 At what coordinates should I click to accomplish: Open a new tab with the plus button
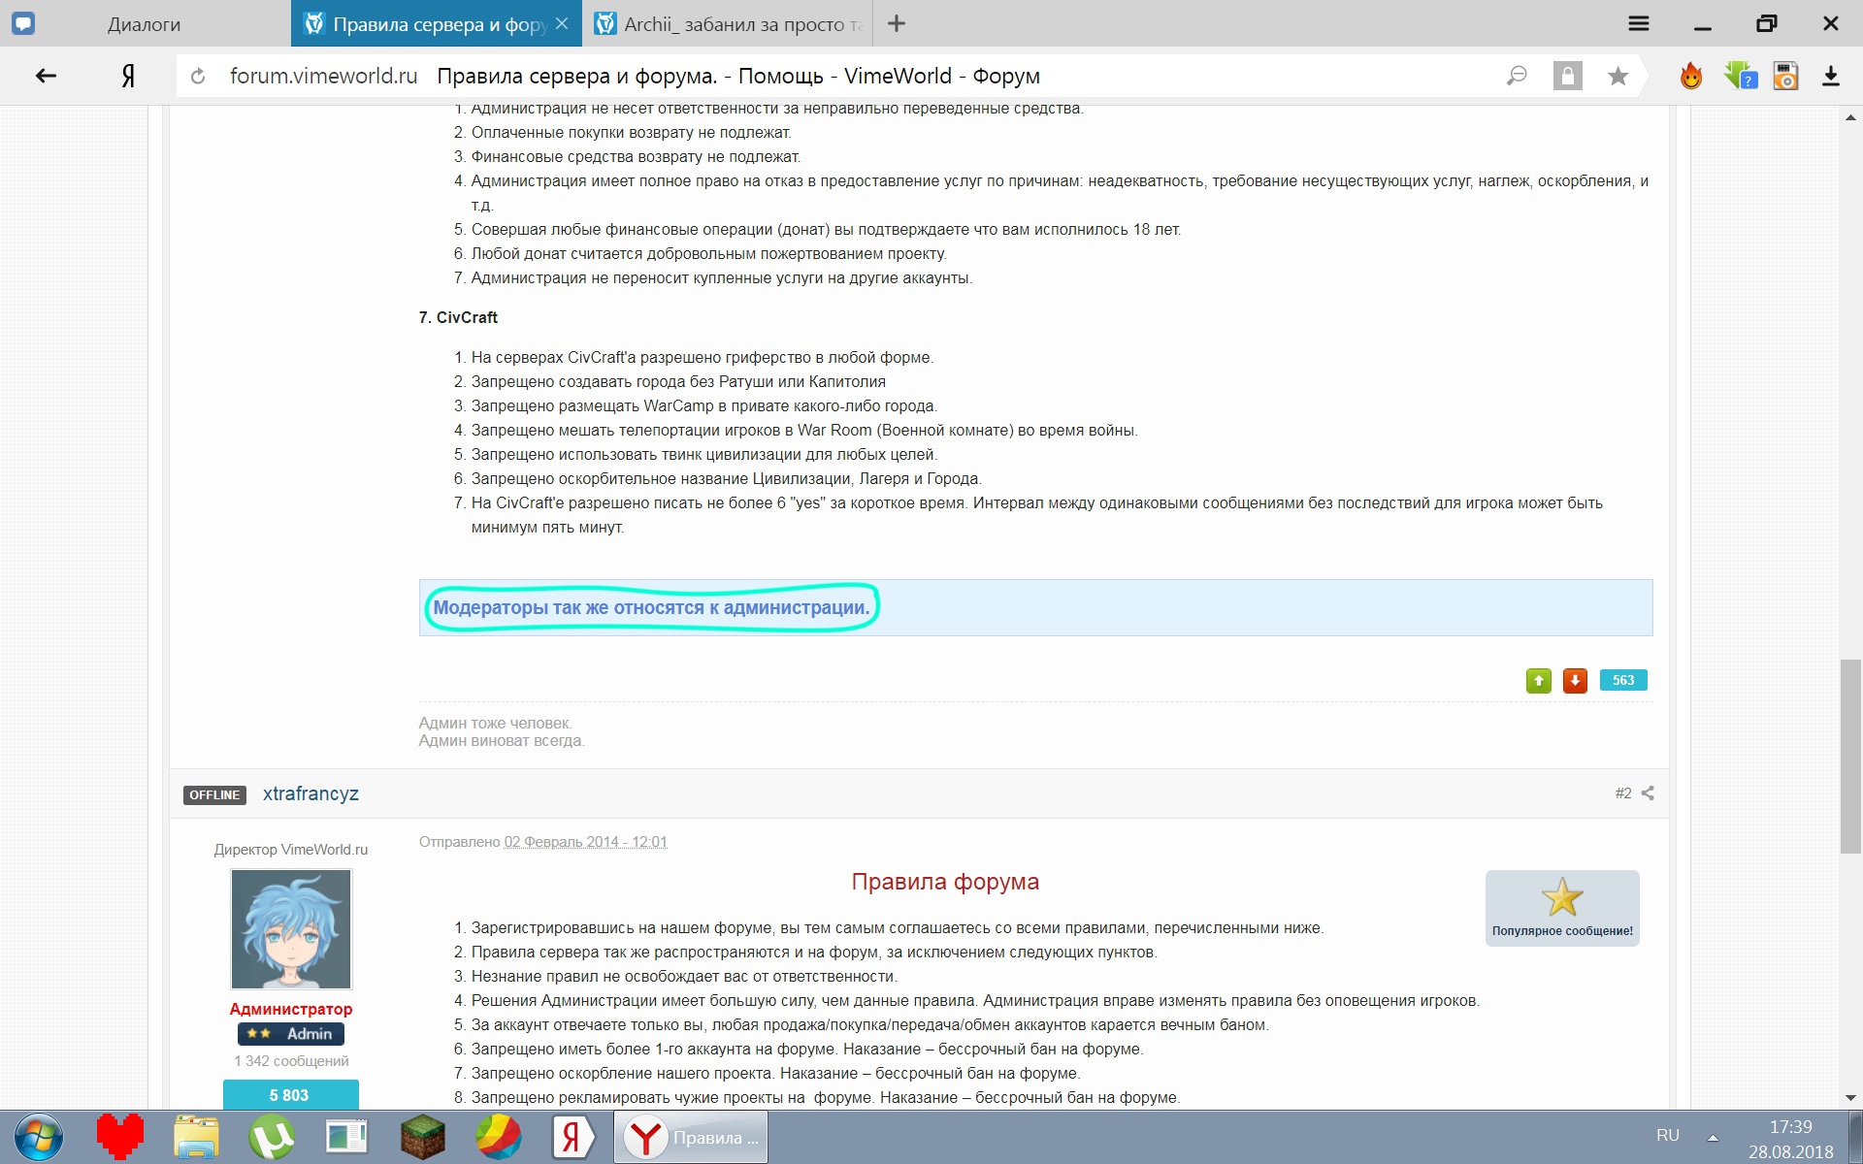897,23
